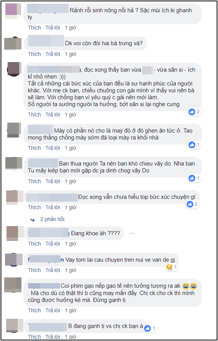Click avatar beside 'Coi phim gạo nếp' comment
The image size is (218, 341).
[x=13, y=285]
